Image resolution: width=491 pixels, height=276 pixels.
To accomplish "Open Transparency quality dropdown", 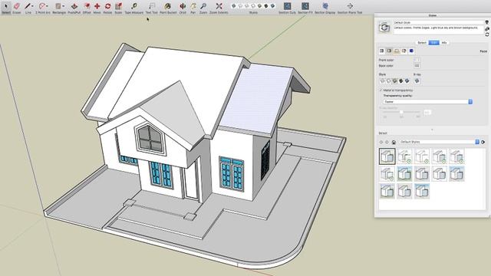I will pyautogui.click(x=428, y=102).
